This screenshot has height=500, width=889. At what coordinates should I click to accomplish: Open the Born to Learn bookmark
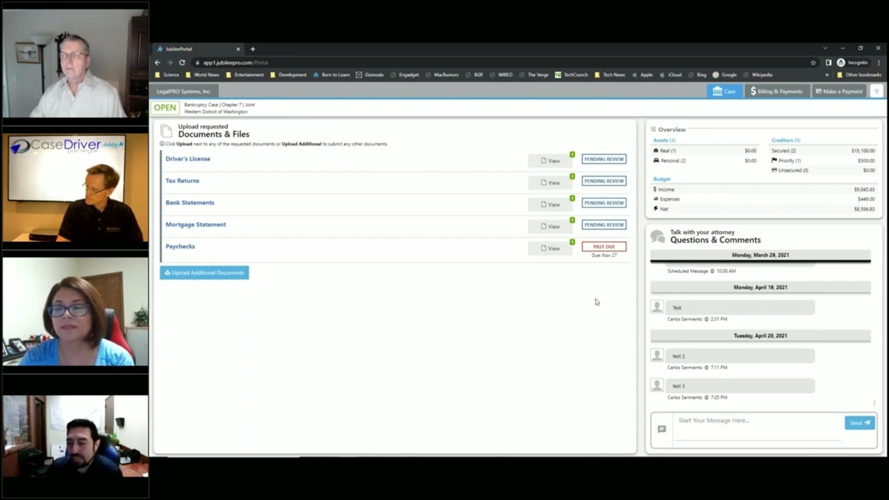[x=331, y=75]
